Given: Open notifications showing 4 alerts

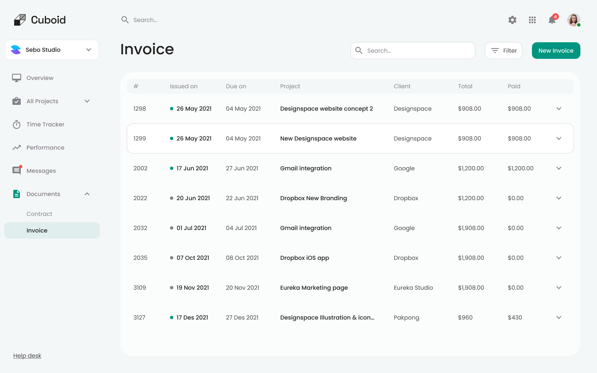Looking at the screenshot, I should (x=552, y=19).
